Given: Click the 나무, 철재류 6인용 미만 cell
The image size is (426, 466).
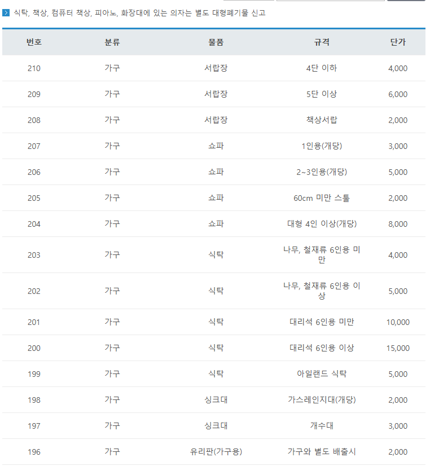Looking at the screenshot, I should 322,254.
